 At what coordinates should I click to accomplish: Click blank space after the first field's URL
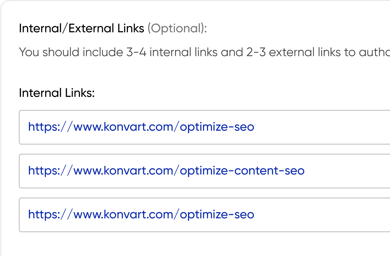(321, 127)
